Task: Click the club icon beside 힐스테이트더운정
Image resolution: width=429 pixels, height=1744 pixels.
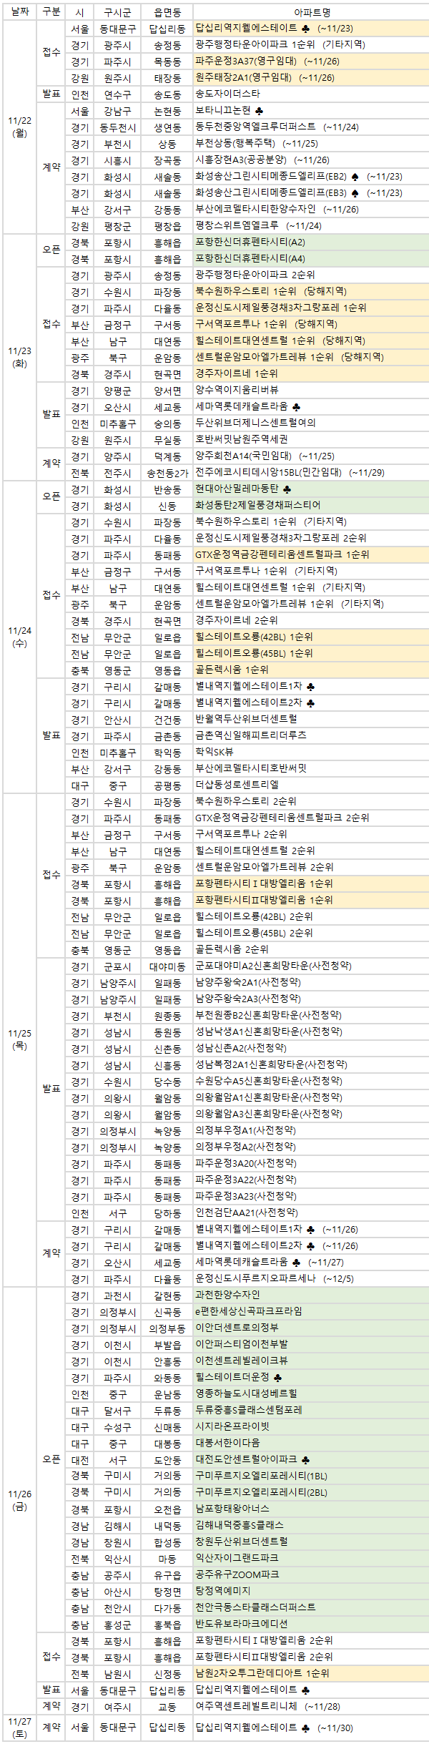Action: pos(277,1377)
